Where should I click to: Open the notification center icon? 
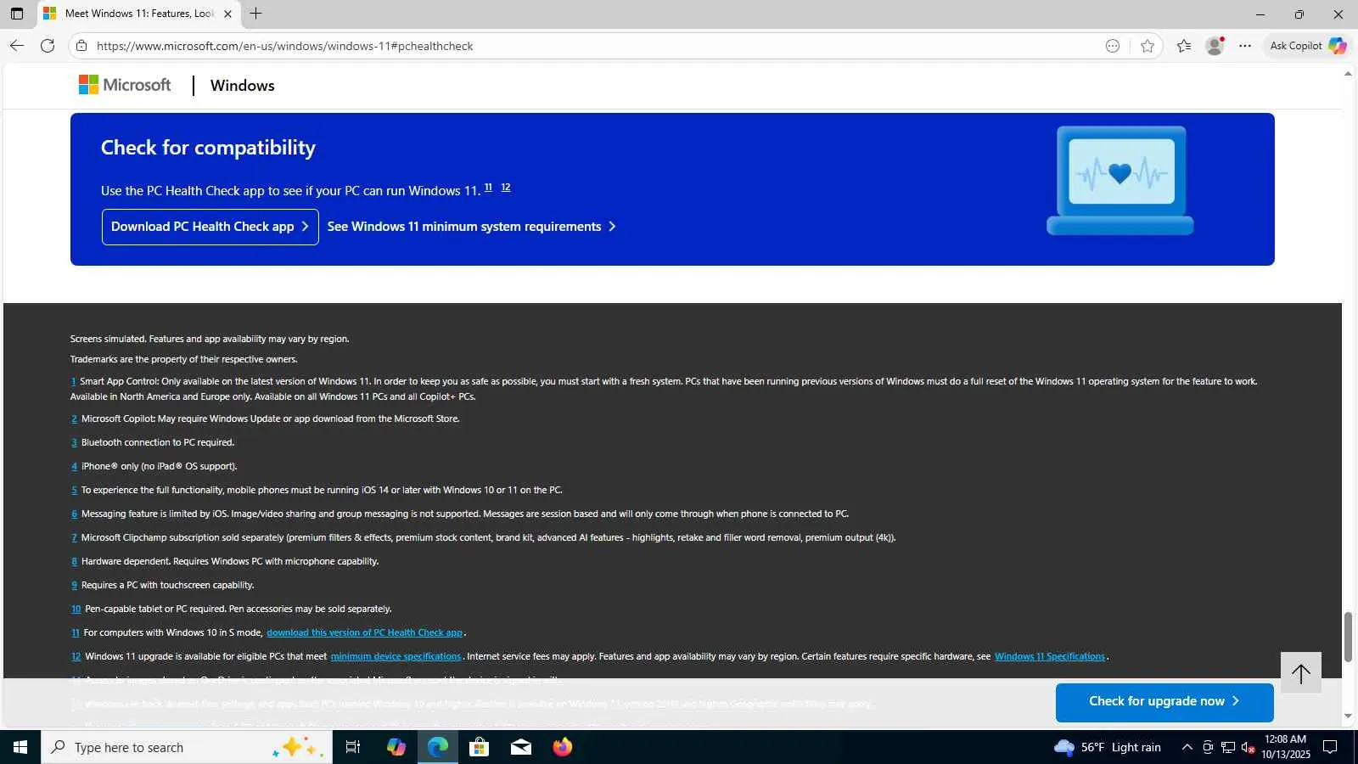(x=1331, y=748)
